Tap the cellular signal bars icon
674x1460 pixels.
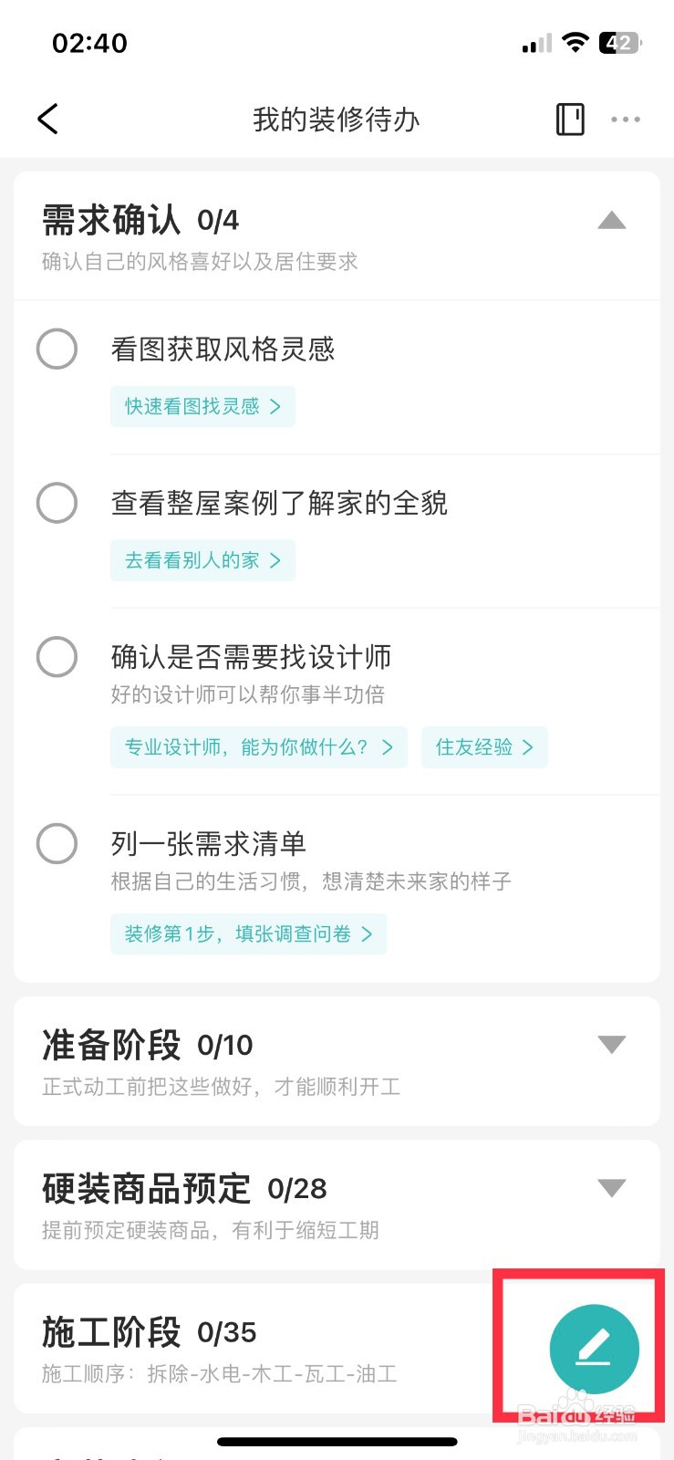[537, 43]
